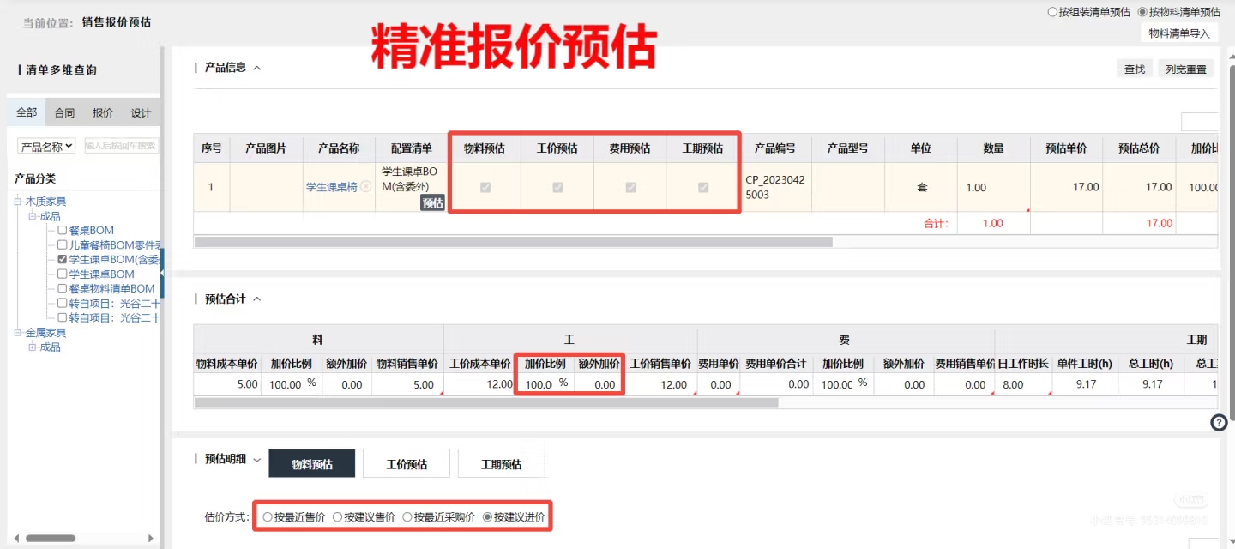The width and height of the screenshot is (1235, 549).
Task: Click the 产品图片 column header
Action: click(x=266, y=148)
